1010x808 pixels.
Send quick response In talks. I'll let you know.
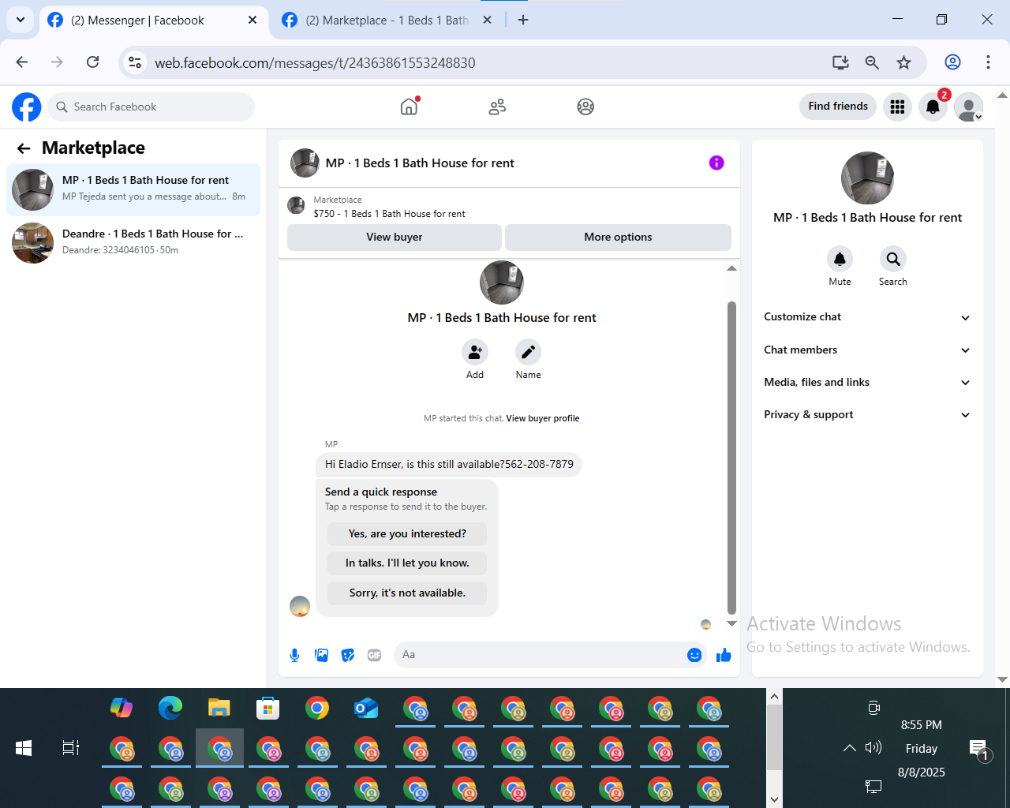pyautogui.click(x=407, y=563)
